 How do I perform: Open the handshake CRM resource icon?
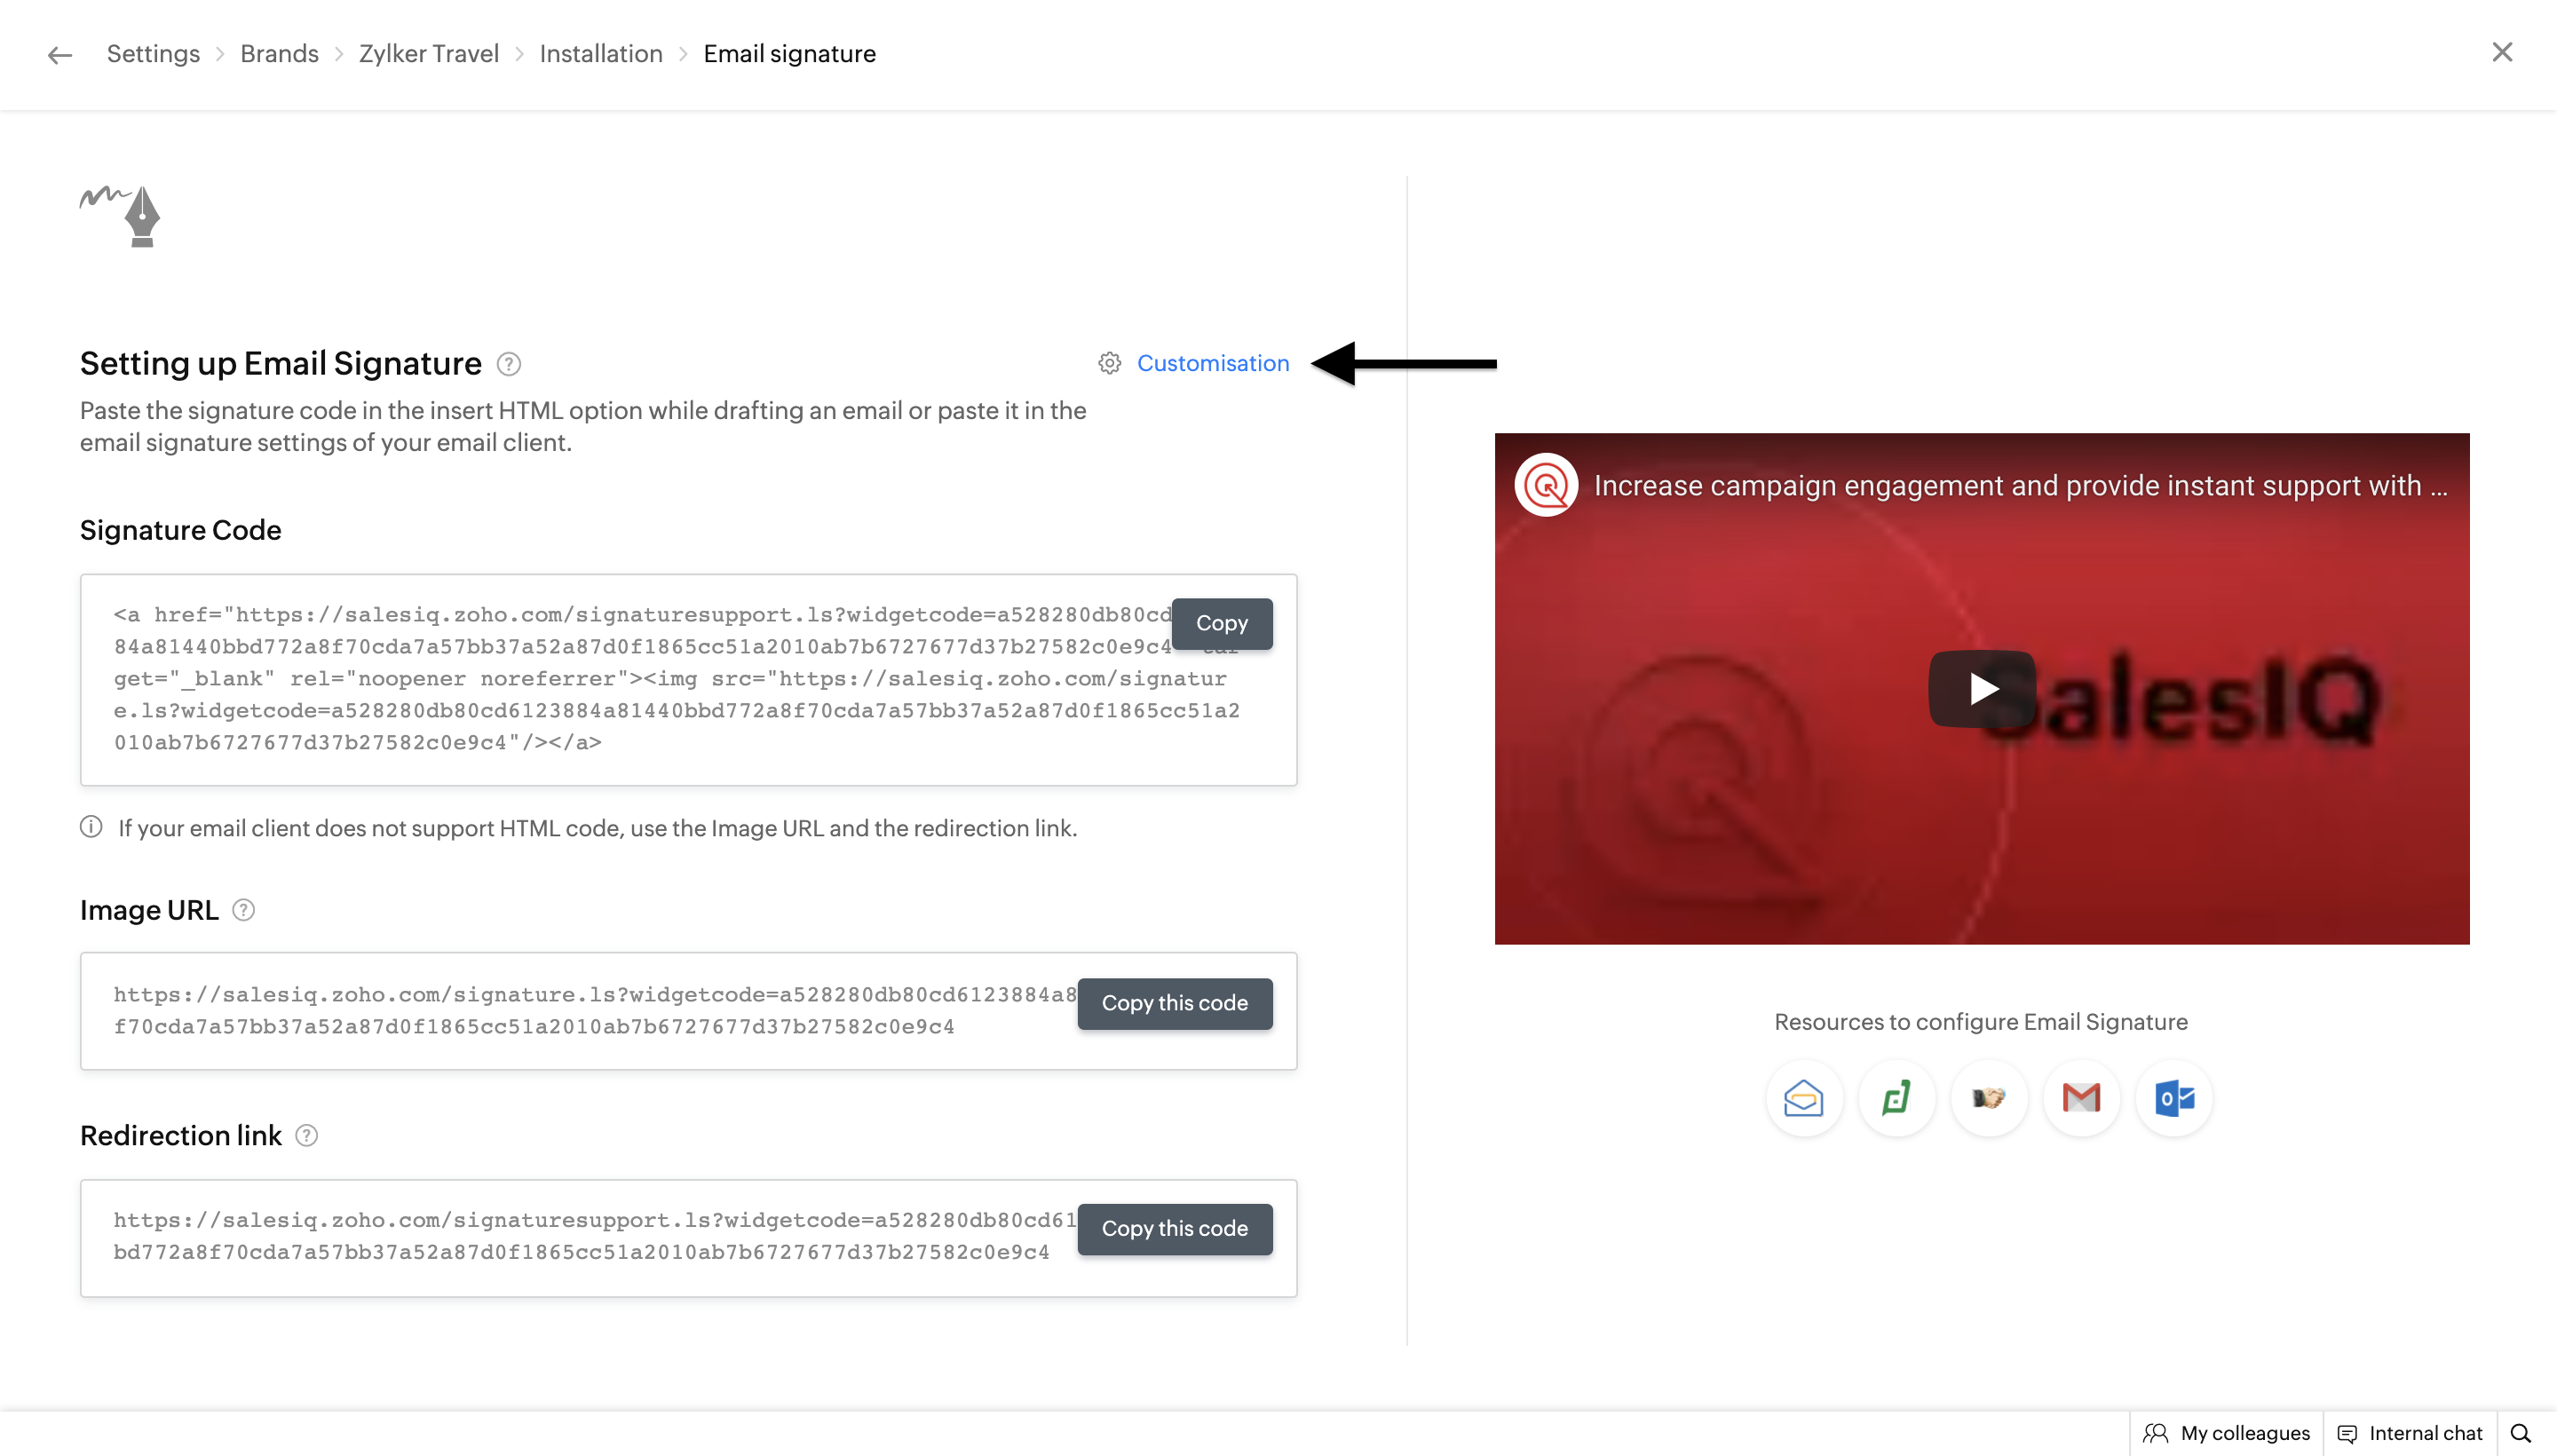click(1988, 1098)
